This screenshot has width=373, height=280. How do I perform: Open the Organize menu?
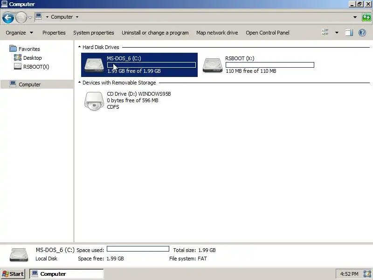pyautogui.click(x=20, y=33)
